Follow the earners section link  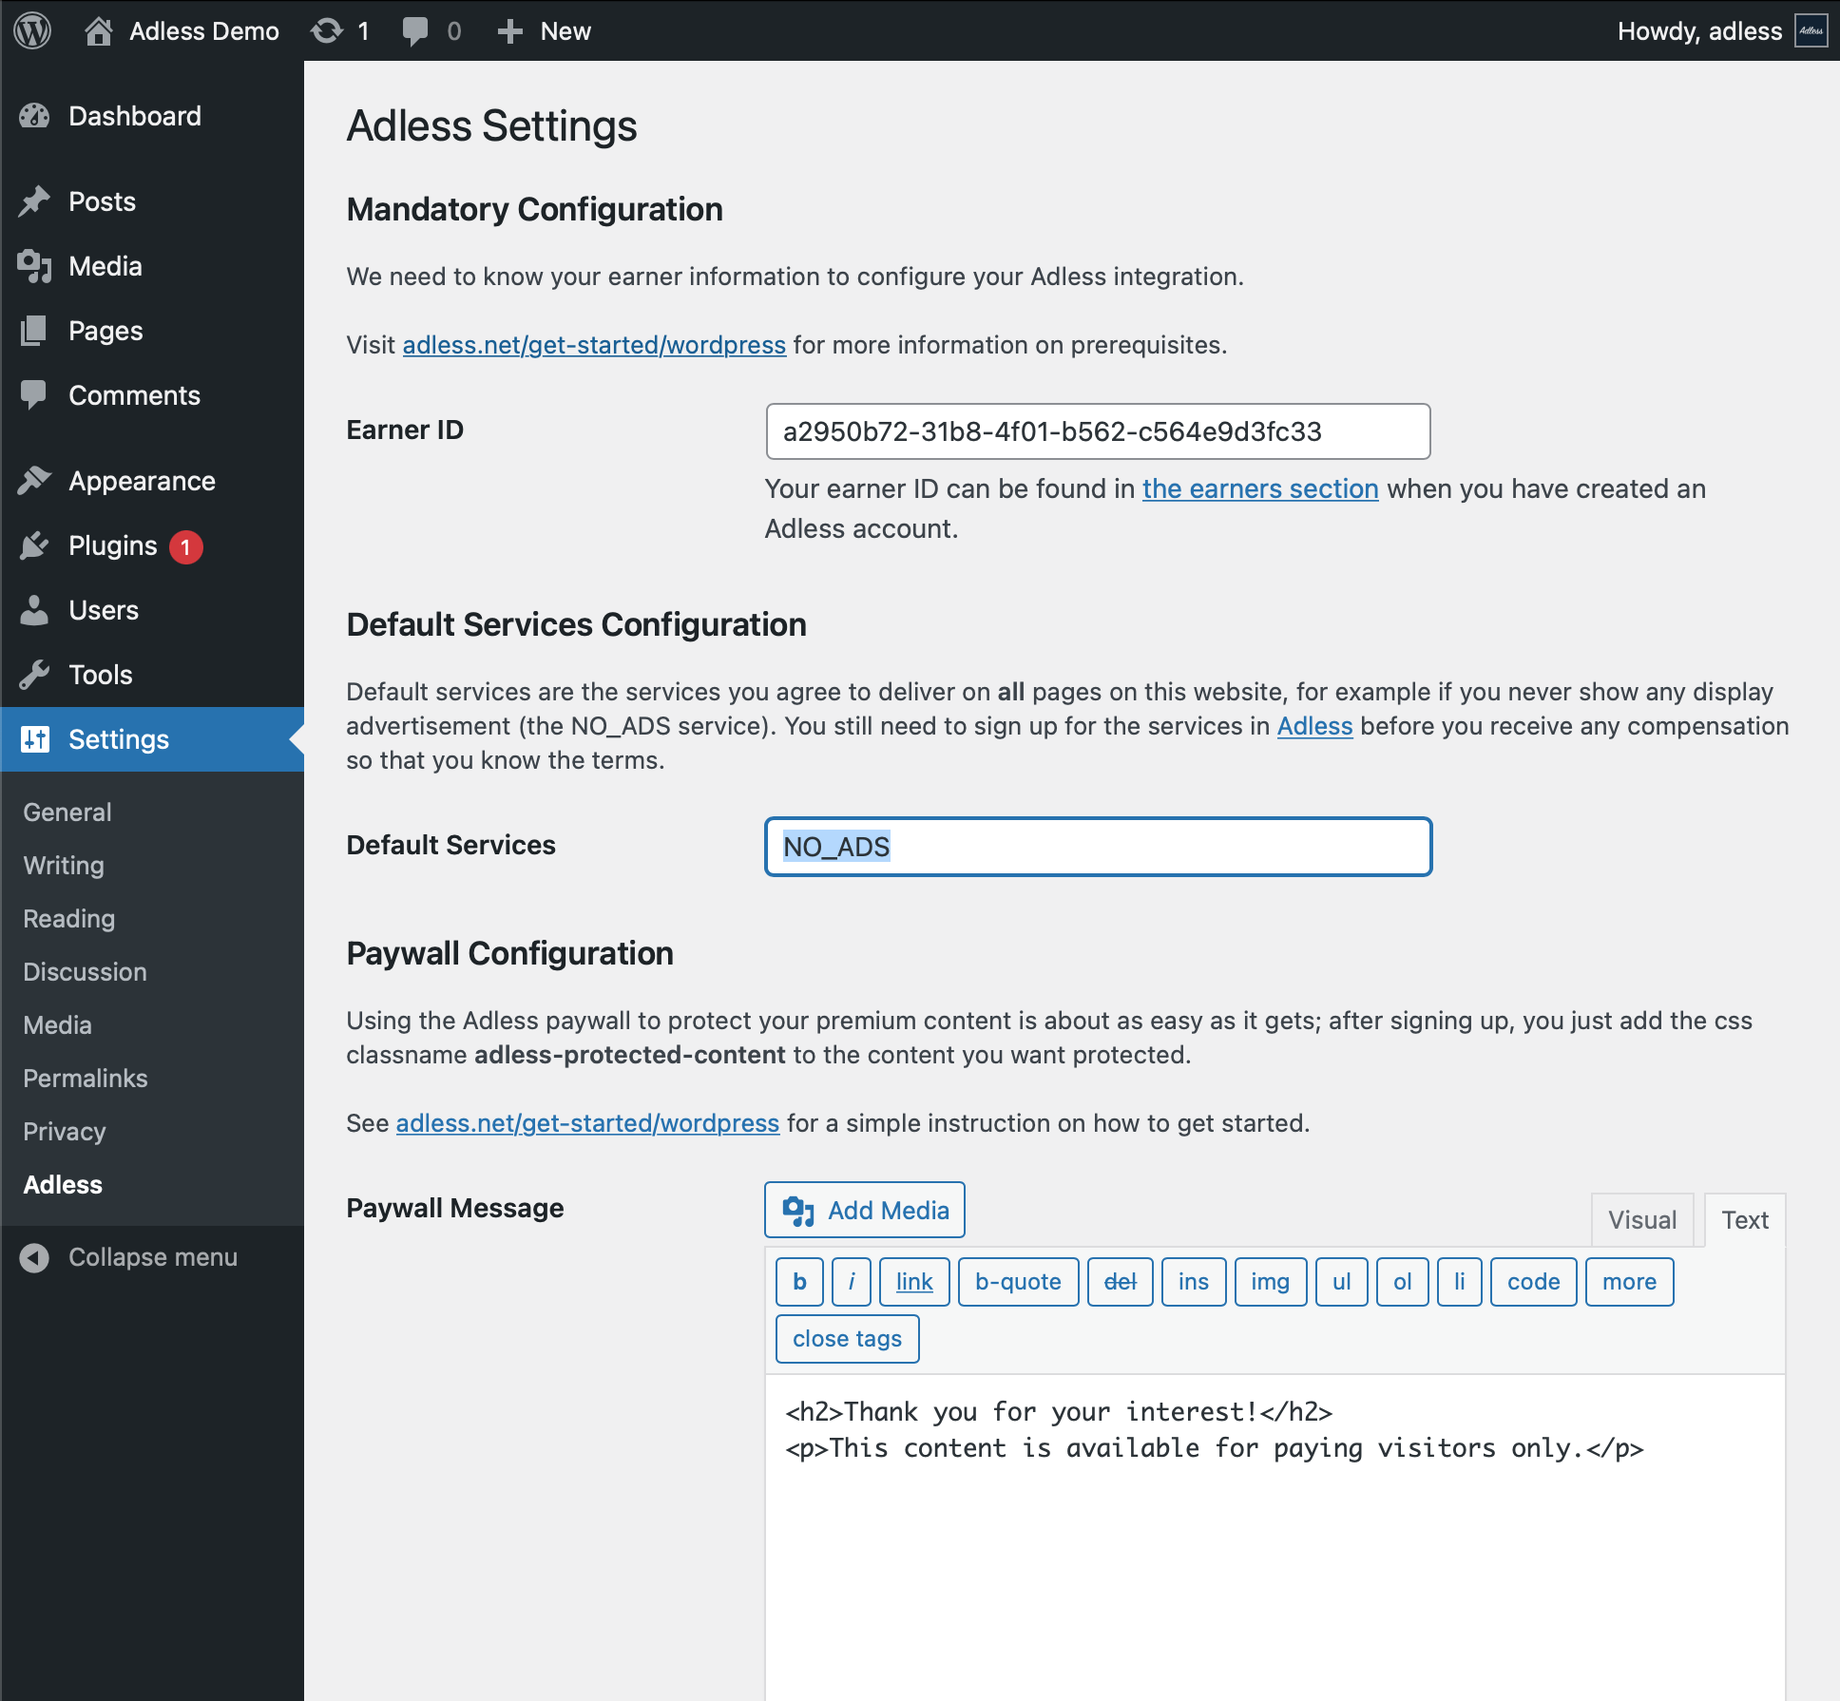coord(1259,488)
